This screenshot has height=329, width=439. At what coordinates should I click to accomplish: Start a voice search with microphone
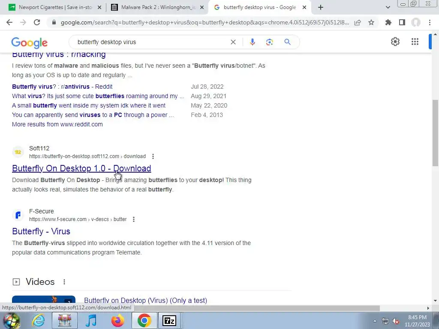252,42
